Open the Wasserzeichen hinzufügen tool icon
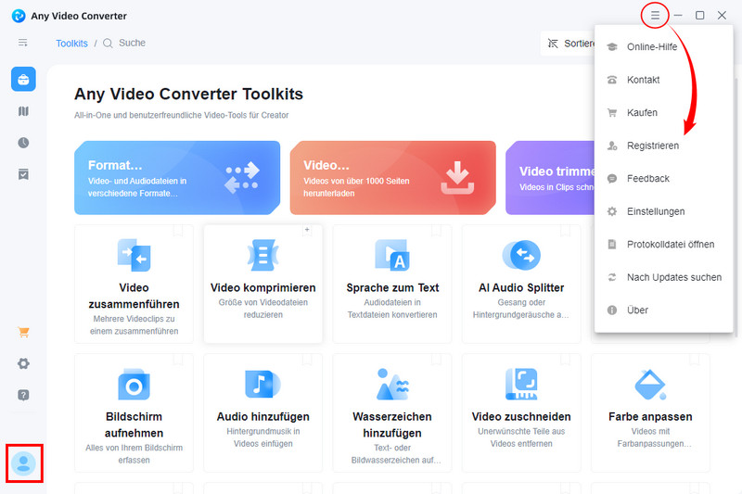Image resolution: width=742 pixels, height=494 pixels. point(392,385)
